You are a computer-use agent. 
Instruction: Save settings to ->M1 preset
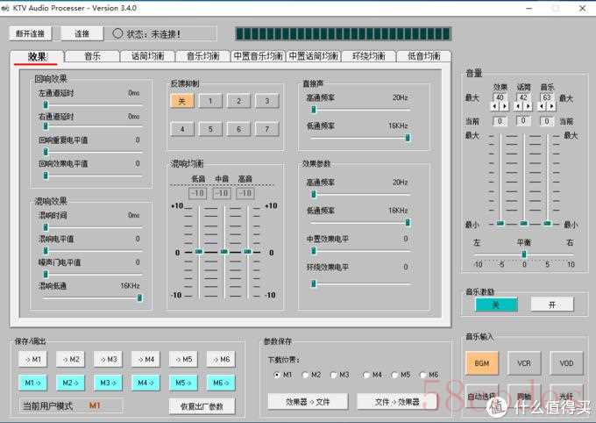coord(32,359)
